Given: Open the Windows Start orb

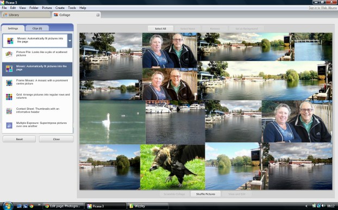Looking at the screenshot, I should 8,206.
